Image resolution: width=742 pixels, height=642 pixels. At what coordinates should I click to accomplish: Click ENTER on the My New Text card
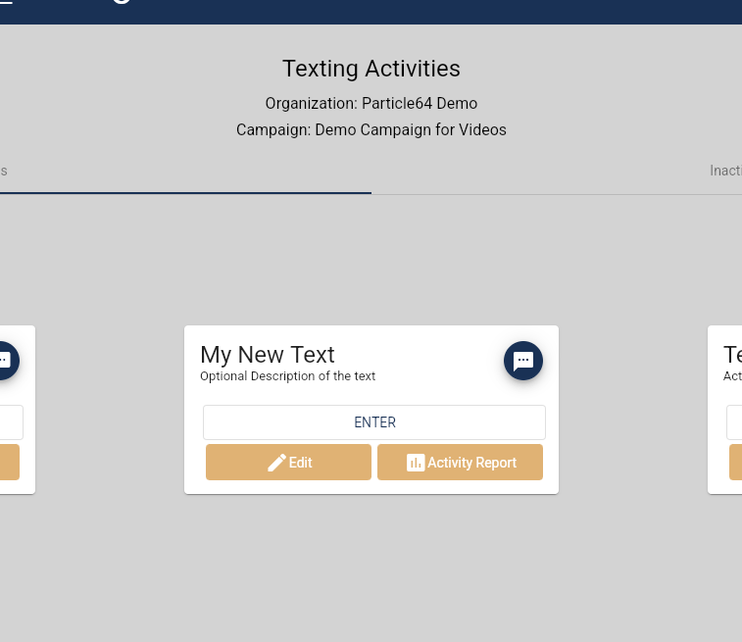tap(374, 422)
